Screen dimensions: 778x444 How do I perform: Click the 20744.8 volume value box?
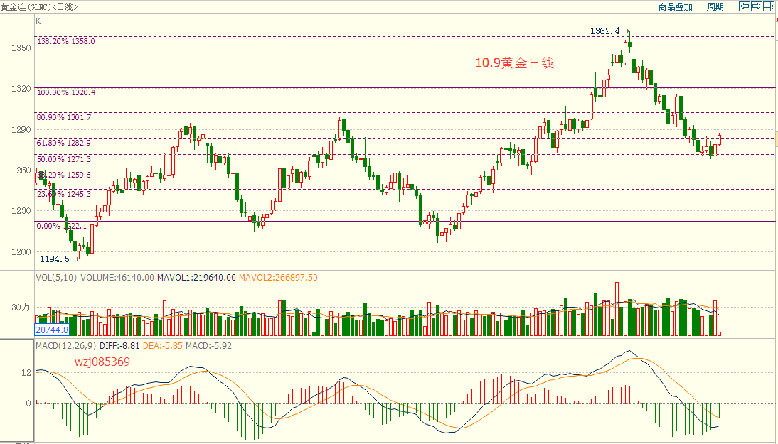point(52,330)
